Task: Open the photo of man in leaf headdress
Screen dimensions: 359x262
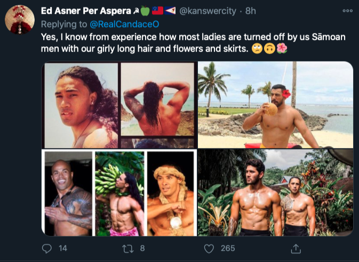Action: pyautogui.click(x=171, y=194)
